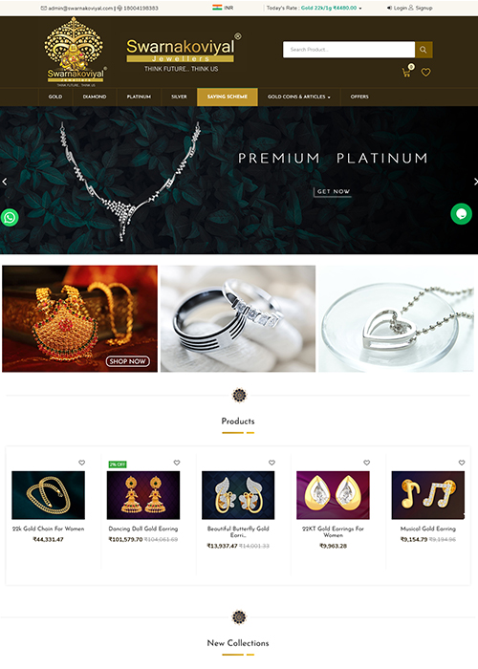Open WhatsApp chat icon
The image size is (478, 669).
pyautogui.click(x=10, y=218)
